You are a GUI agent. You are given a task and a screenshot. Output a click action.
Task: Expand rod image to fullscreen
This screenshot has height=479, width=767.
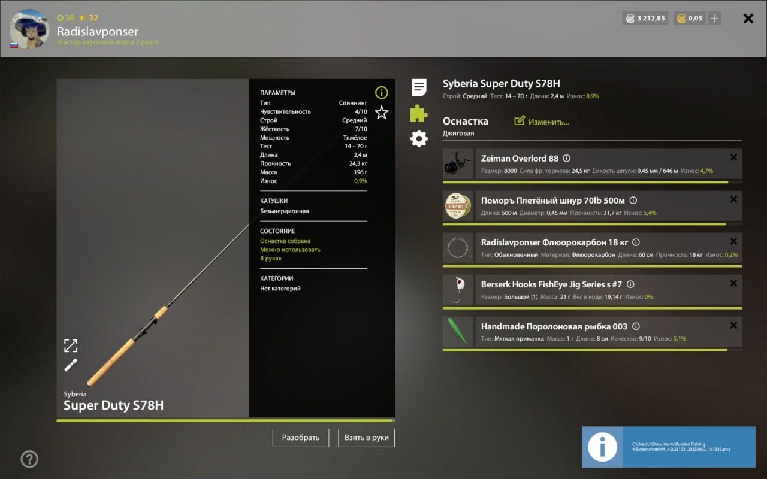[x=71, y=345]
